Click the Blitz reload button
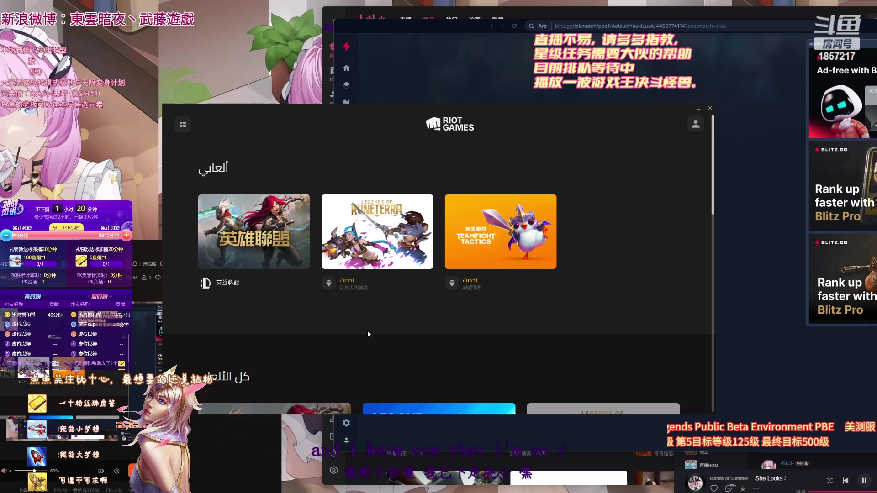The image size is (877, 493). pos(514,26)
